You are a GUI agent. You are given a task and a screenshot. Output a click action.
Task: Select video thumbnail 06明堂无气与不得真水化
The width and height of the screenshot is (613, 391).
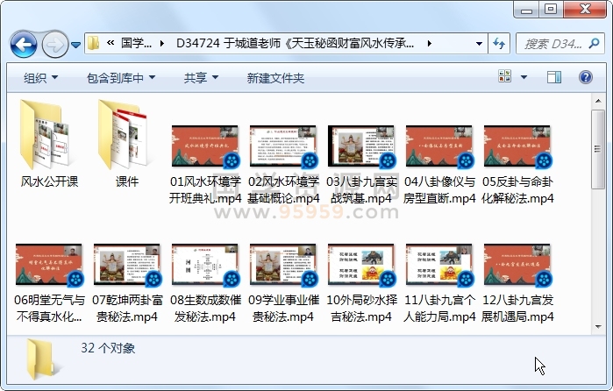[x=49, y=265]
